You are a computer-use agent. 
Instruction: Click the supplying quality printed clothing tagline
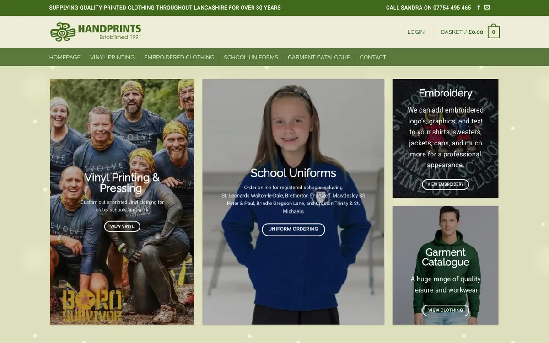point(165,7)
